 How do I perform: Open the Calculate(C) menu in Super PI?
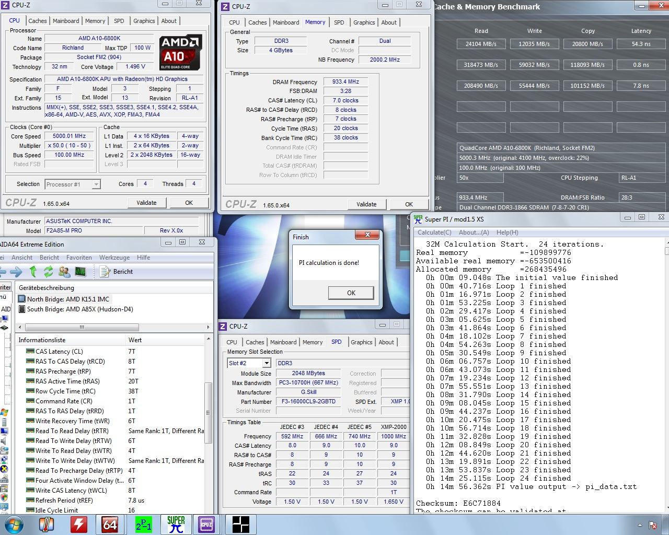point(434,232)
